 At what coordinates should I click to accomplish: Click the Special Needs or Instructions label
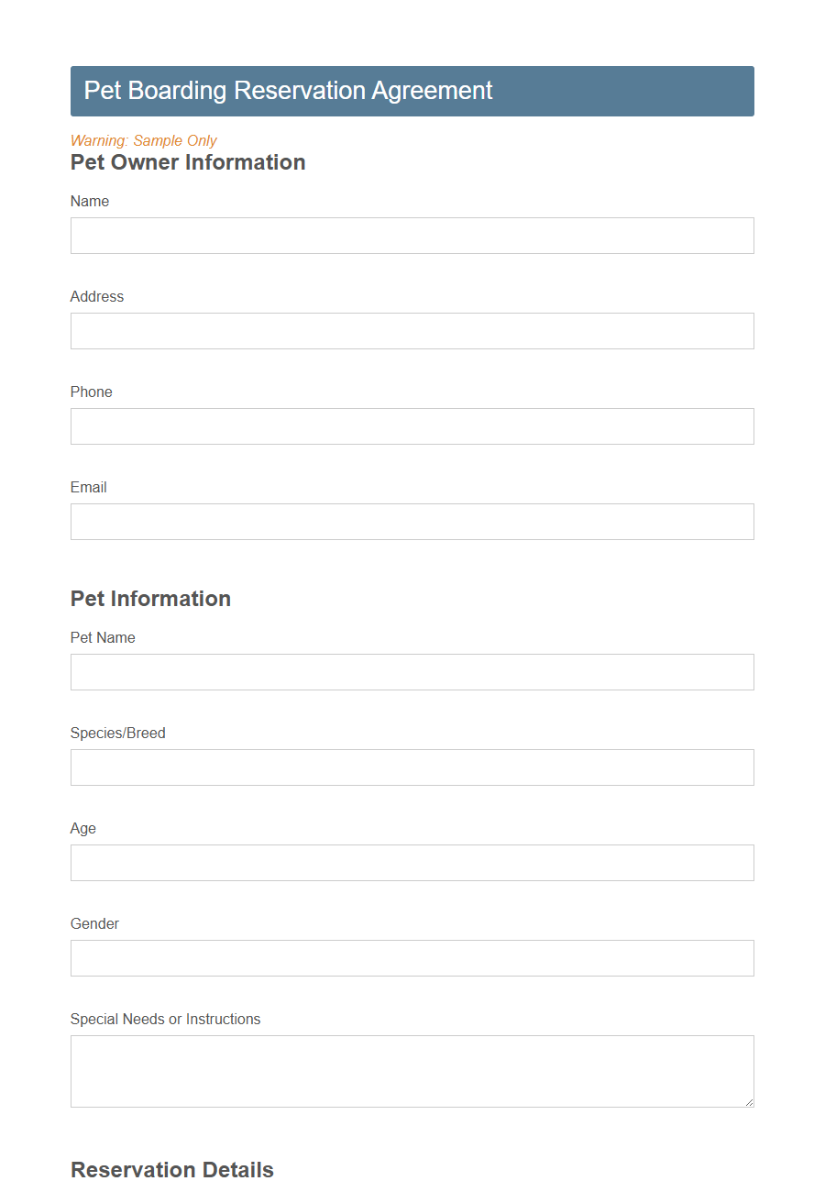point(165,1019)
